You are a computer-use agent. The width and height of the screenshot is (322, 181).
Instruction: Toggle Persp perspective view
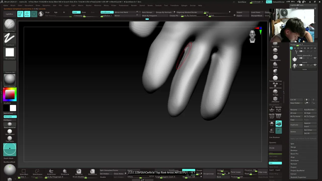pyautogui.click(x=278, y=116)
